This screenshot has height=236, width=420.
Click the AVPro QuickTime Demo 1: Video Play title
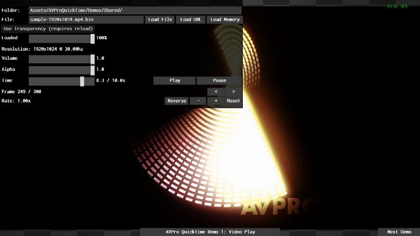tap(210, 232)
